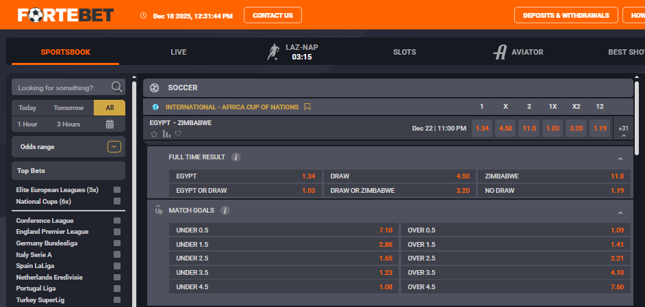Image resolution: width=645 pixels, height=307 pixels.
Task: Click the left sidebar scrollbar
Action: click(x=134, y=193)
